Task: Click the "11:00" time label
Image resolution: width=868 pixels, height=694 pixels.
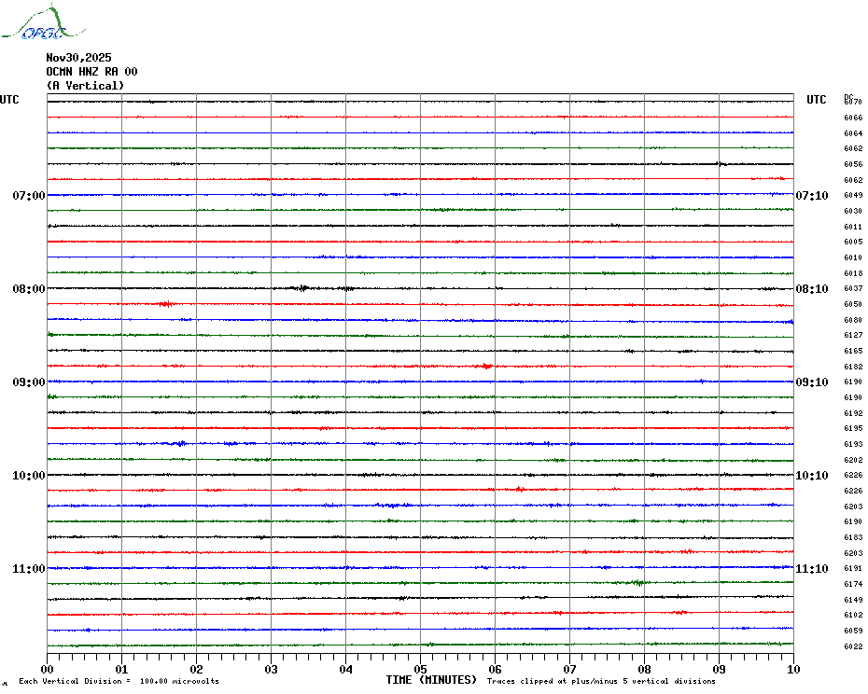Action: (29, 569)
